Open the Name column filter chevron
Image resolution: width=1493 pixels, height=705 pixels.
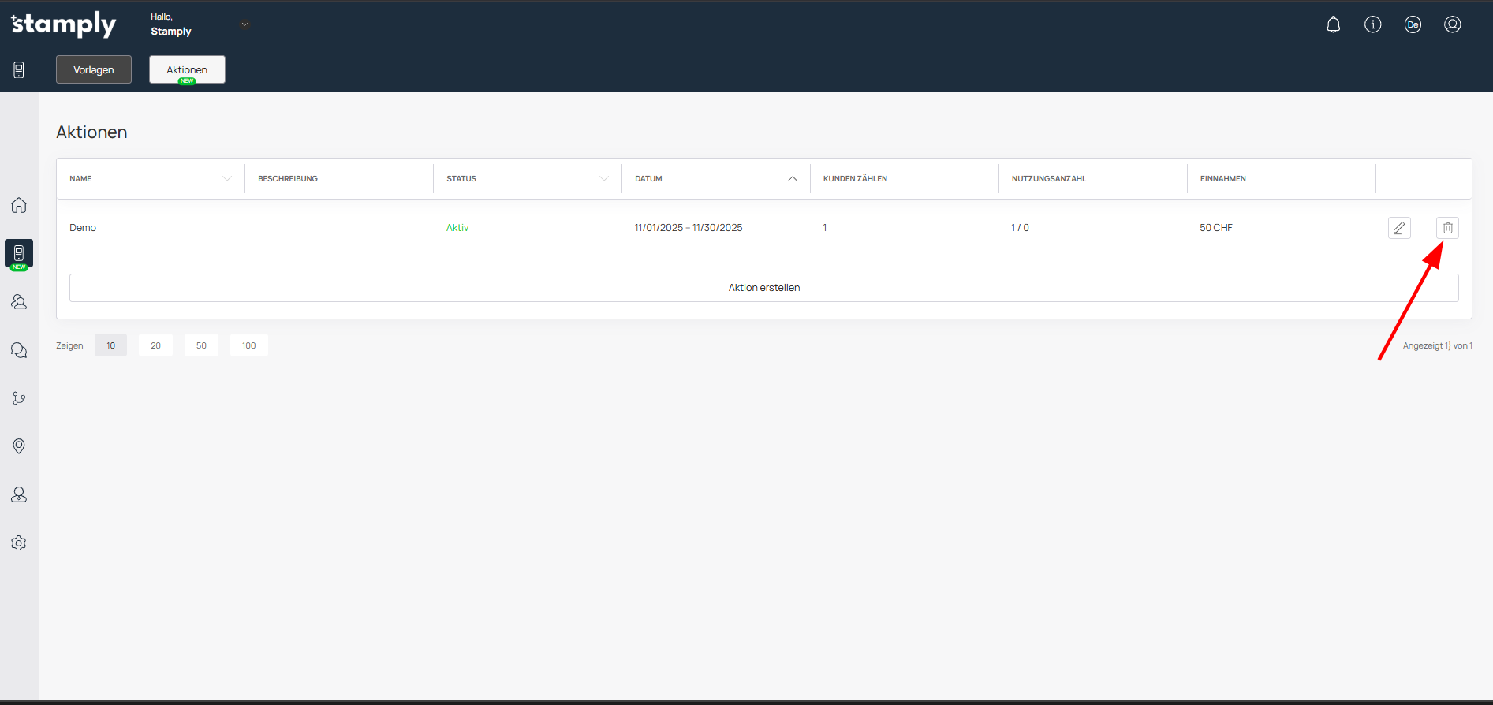pos(227,179)
